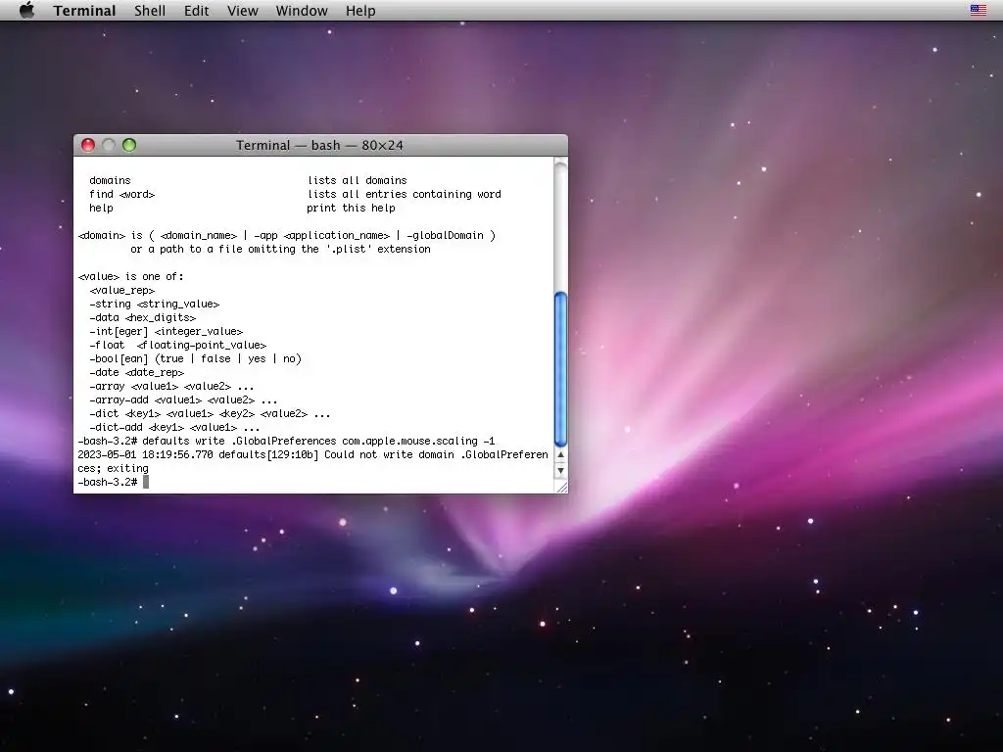Close the Terminal window with the red button
Screen dimensions: 1003x752
click(x=88, y=145)
